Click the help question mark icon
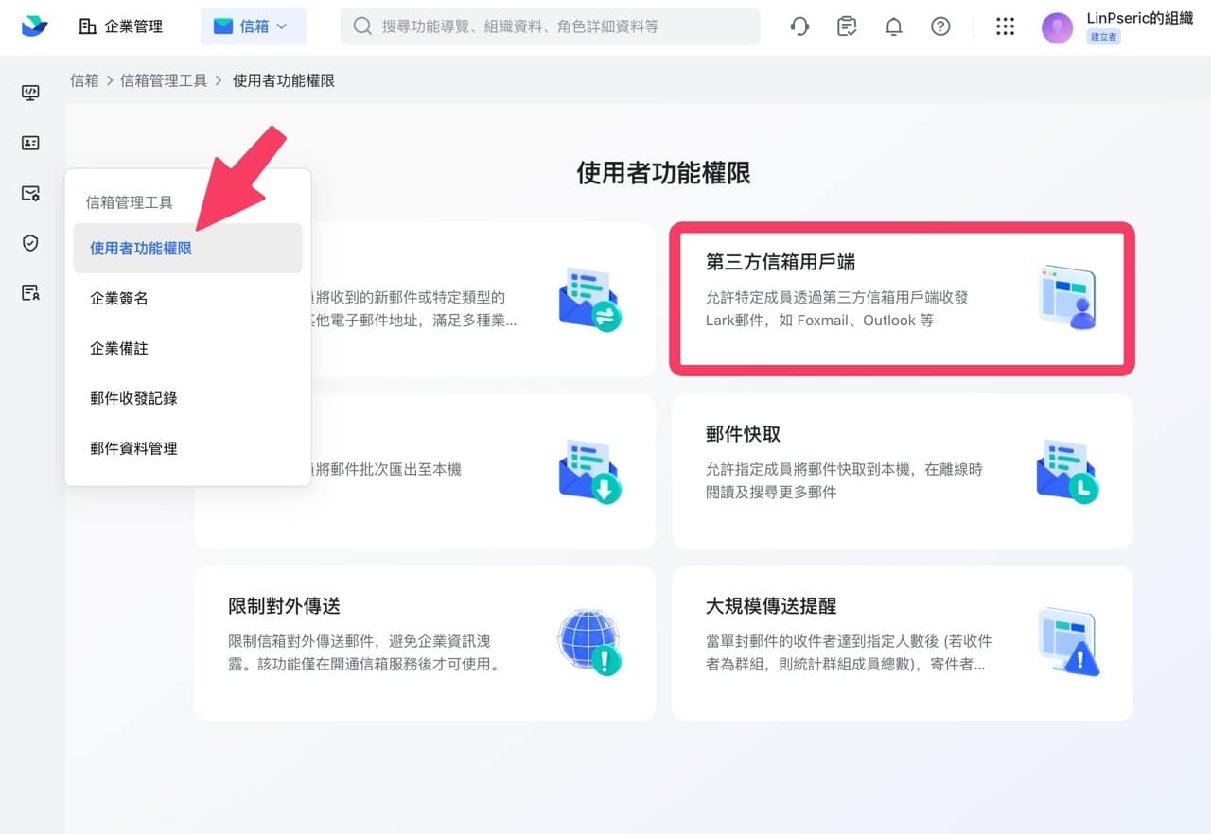This screenshot has height=834, width=1211. 940,26
